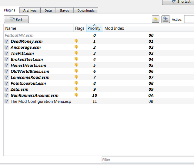
Task: Select LonesomeRoad.esm plugin name
Action: pos(30,77)
